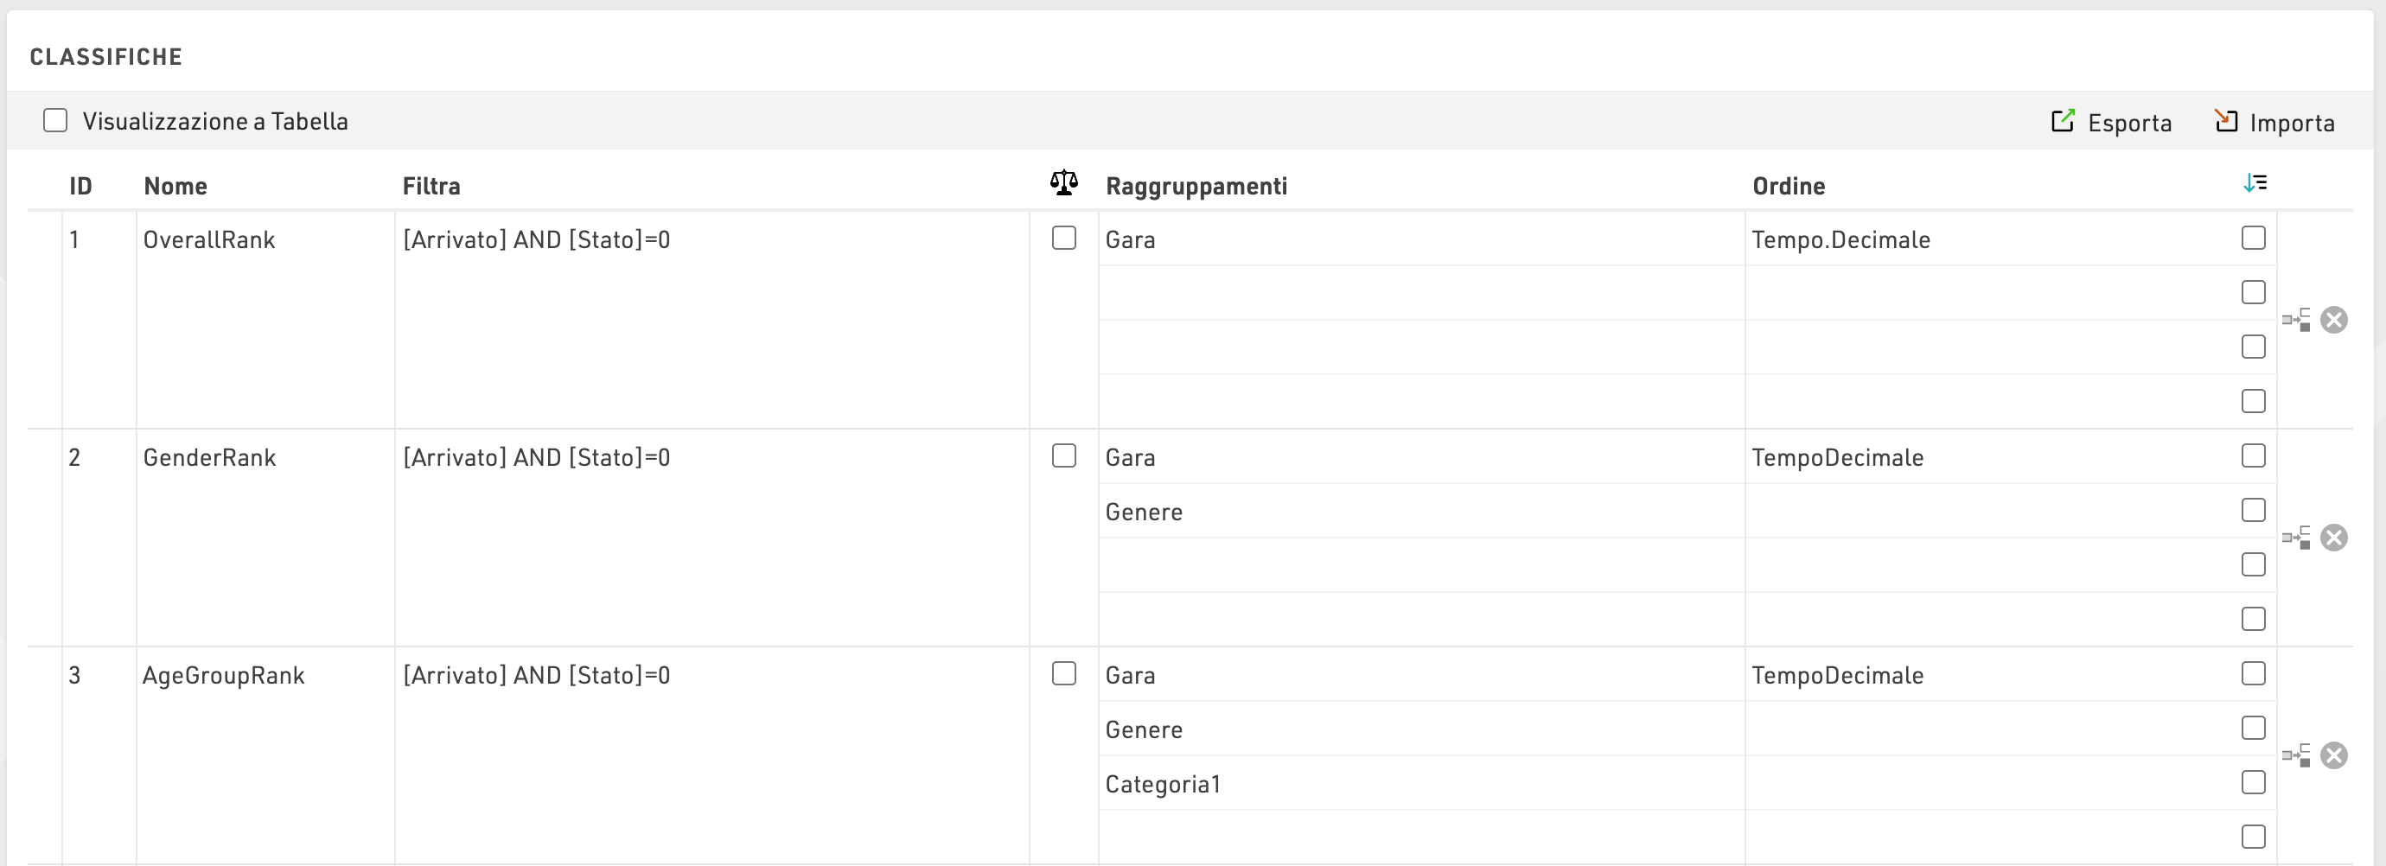This screenshot has height=866, width=2386.
Task: Edit the OverallRank filter field
Action: pos(710,241)
